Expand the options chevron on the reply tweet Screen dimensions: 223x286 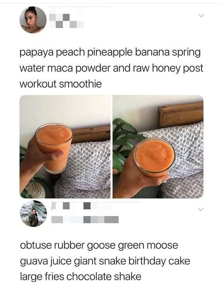click(200, 209)
